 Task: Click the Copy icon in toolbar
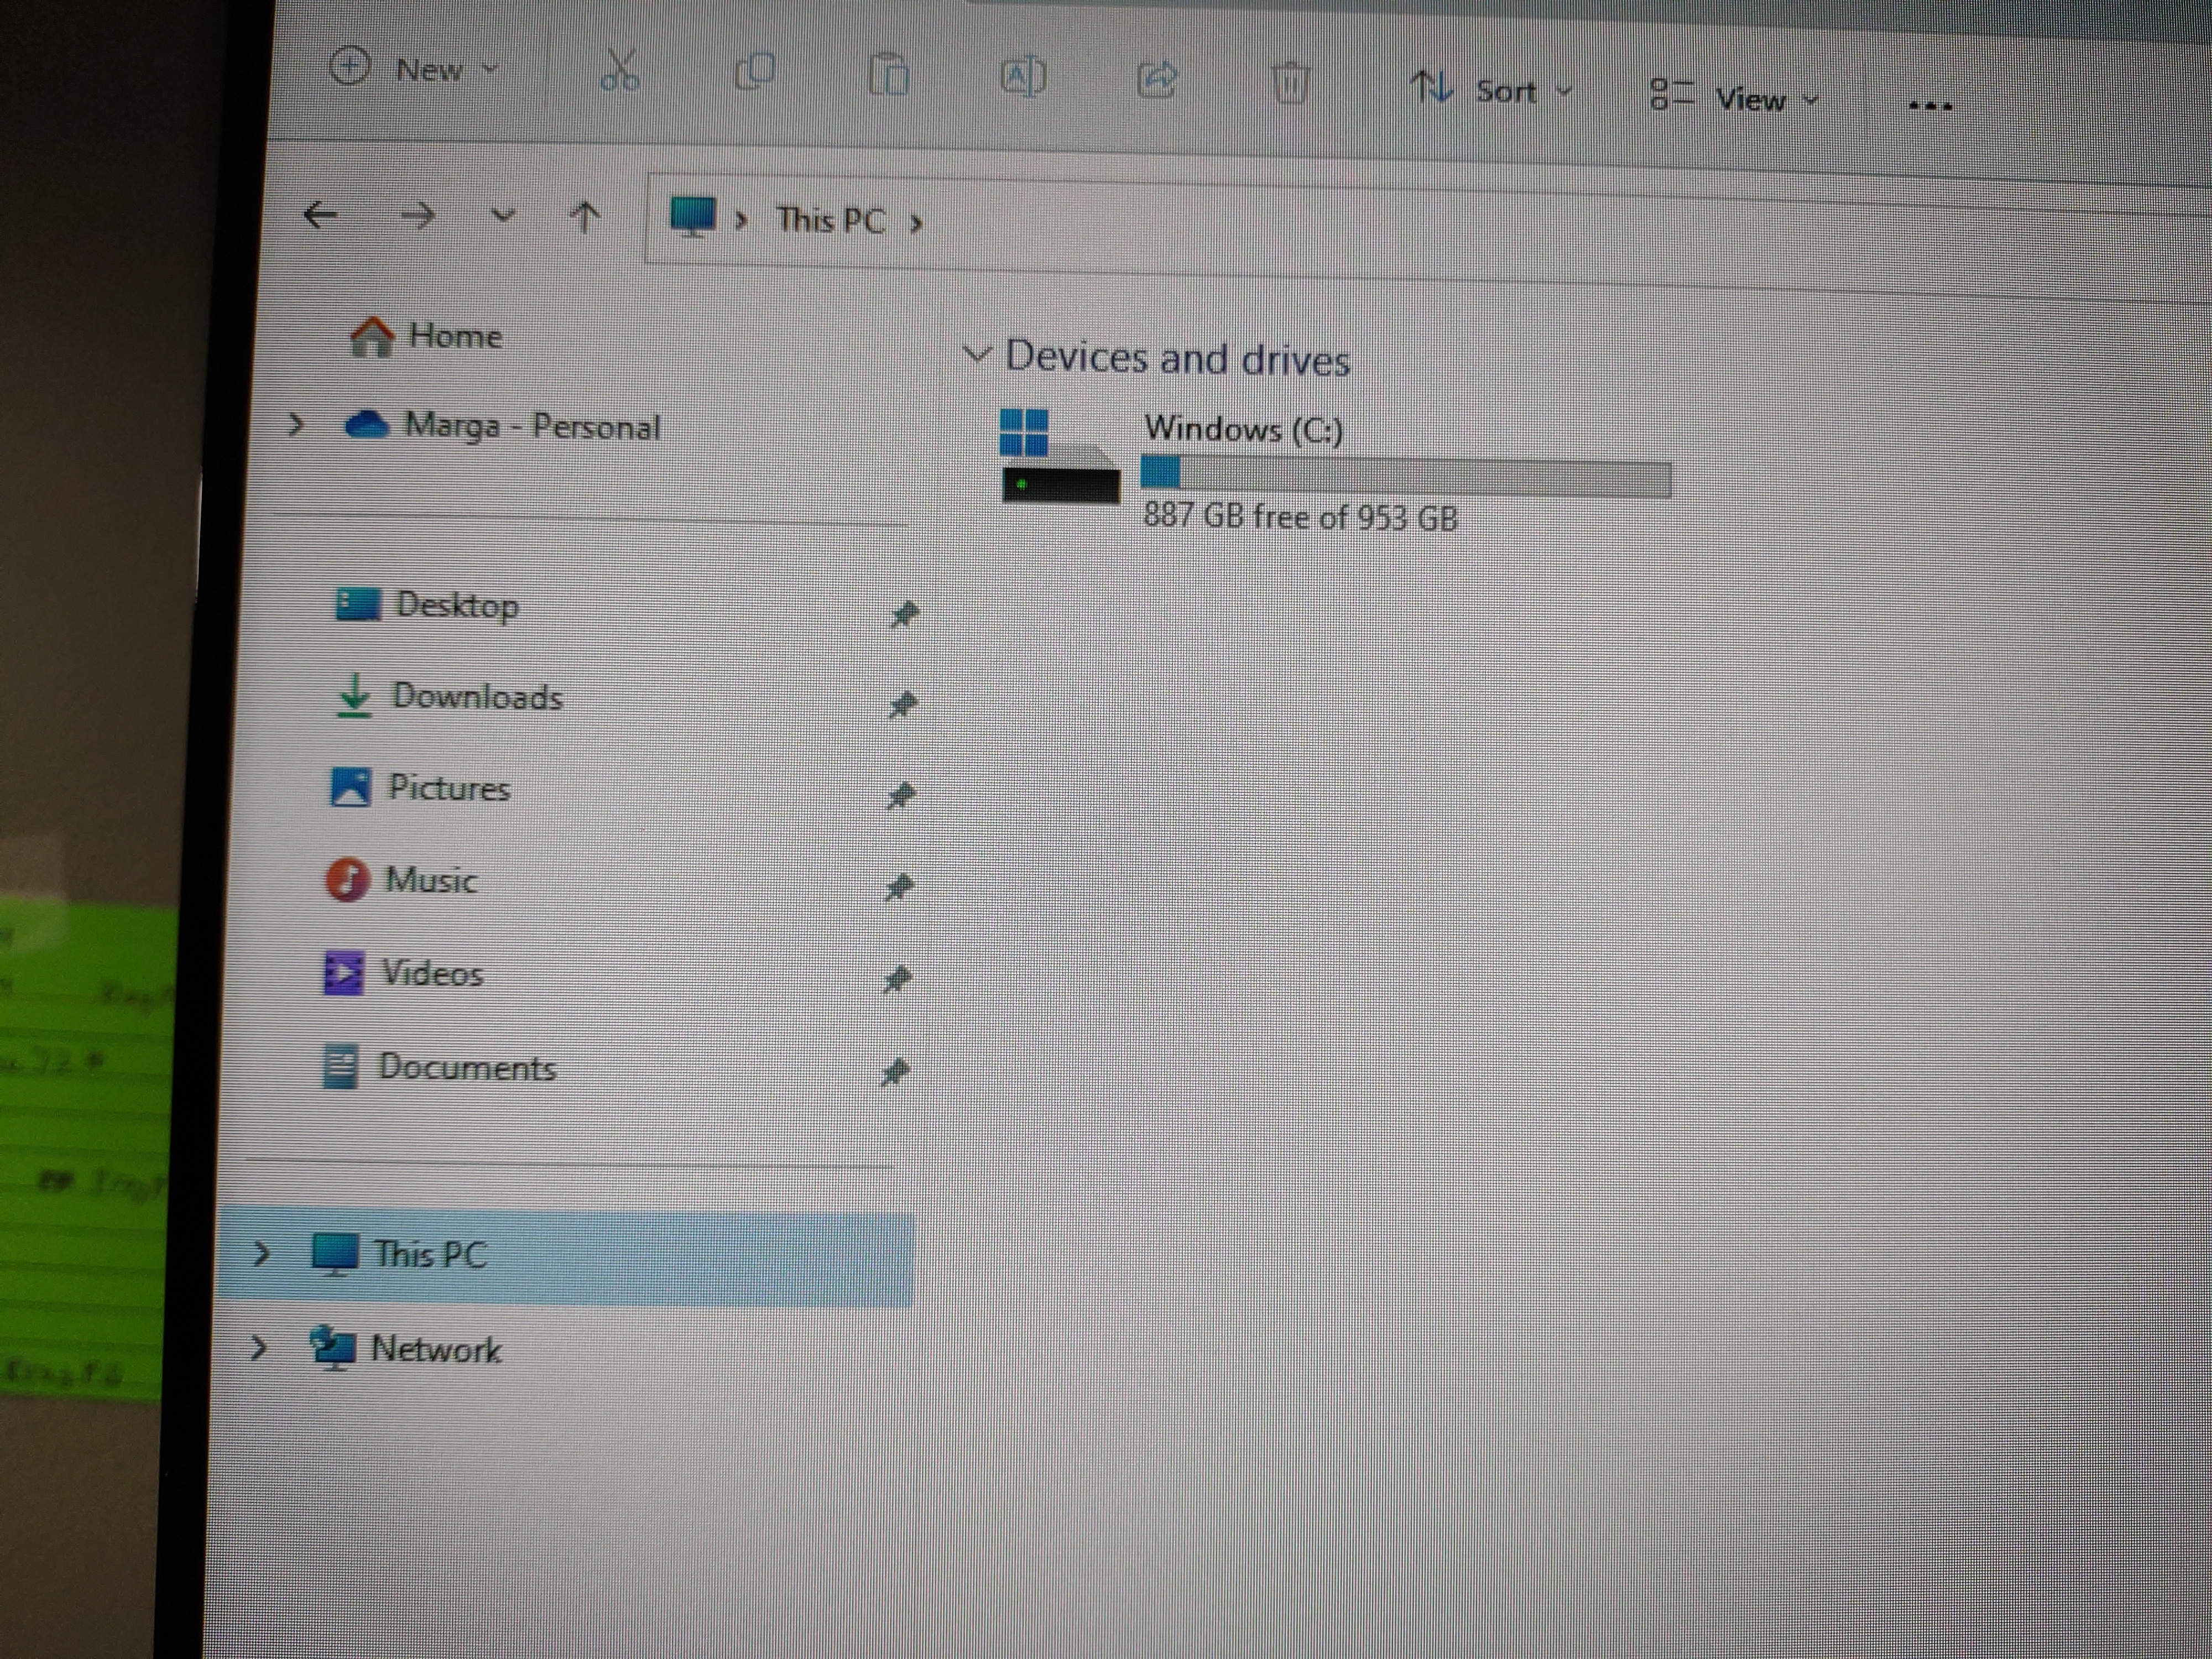(754, 72)
